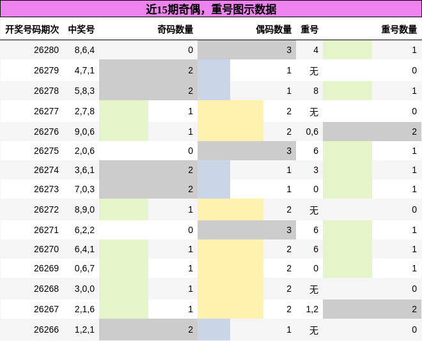
Task: Click the gray even-count bar in row 26280
Action: pyautogui.click(x=247, y=50)
